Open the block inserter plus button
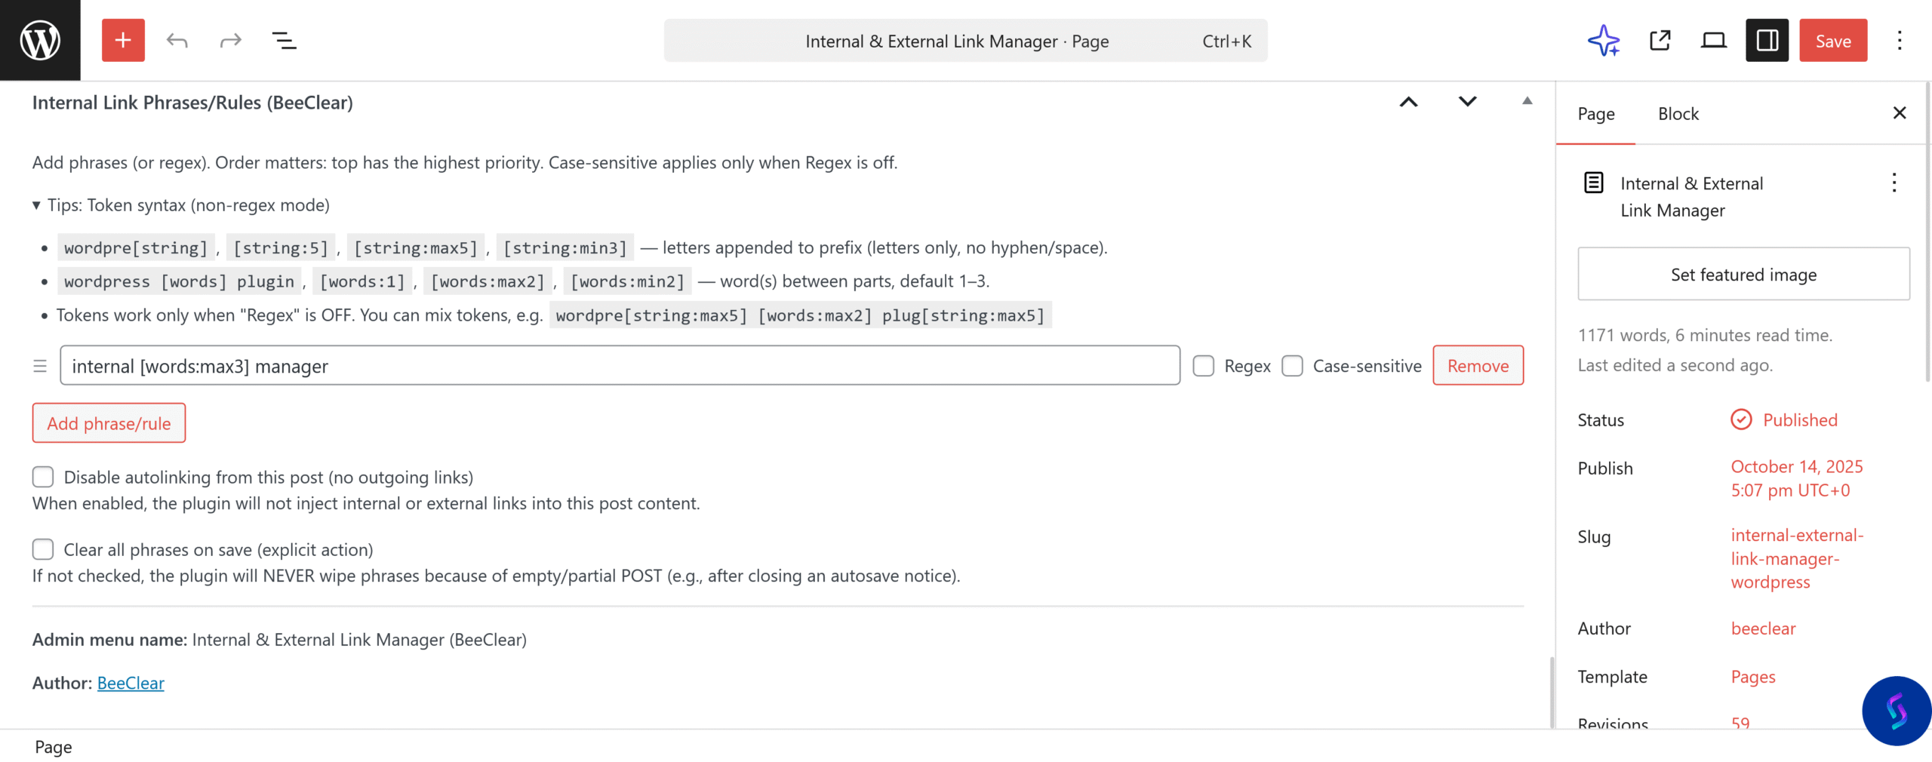The height and width of the screenshot is (762, 1932). [123, 40]
